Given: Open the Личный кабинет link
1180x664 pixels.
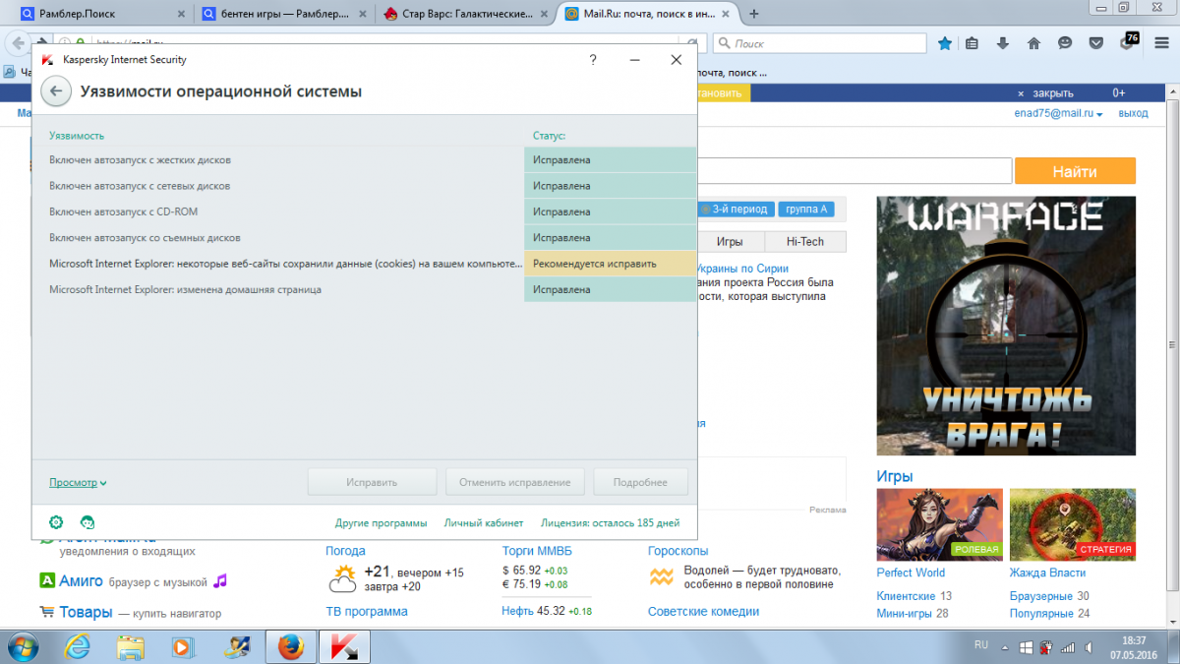Looking at the screenshot, I should pos(483,523).
